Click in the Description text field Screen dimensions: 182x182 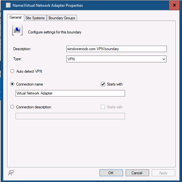117,49
